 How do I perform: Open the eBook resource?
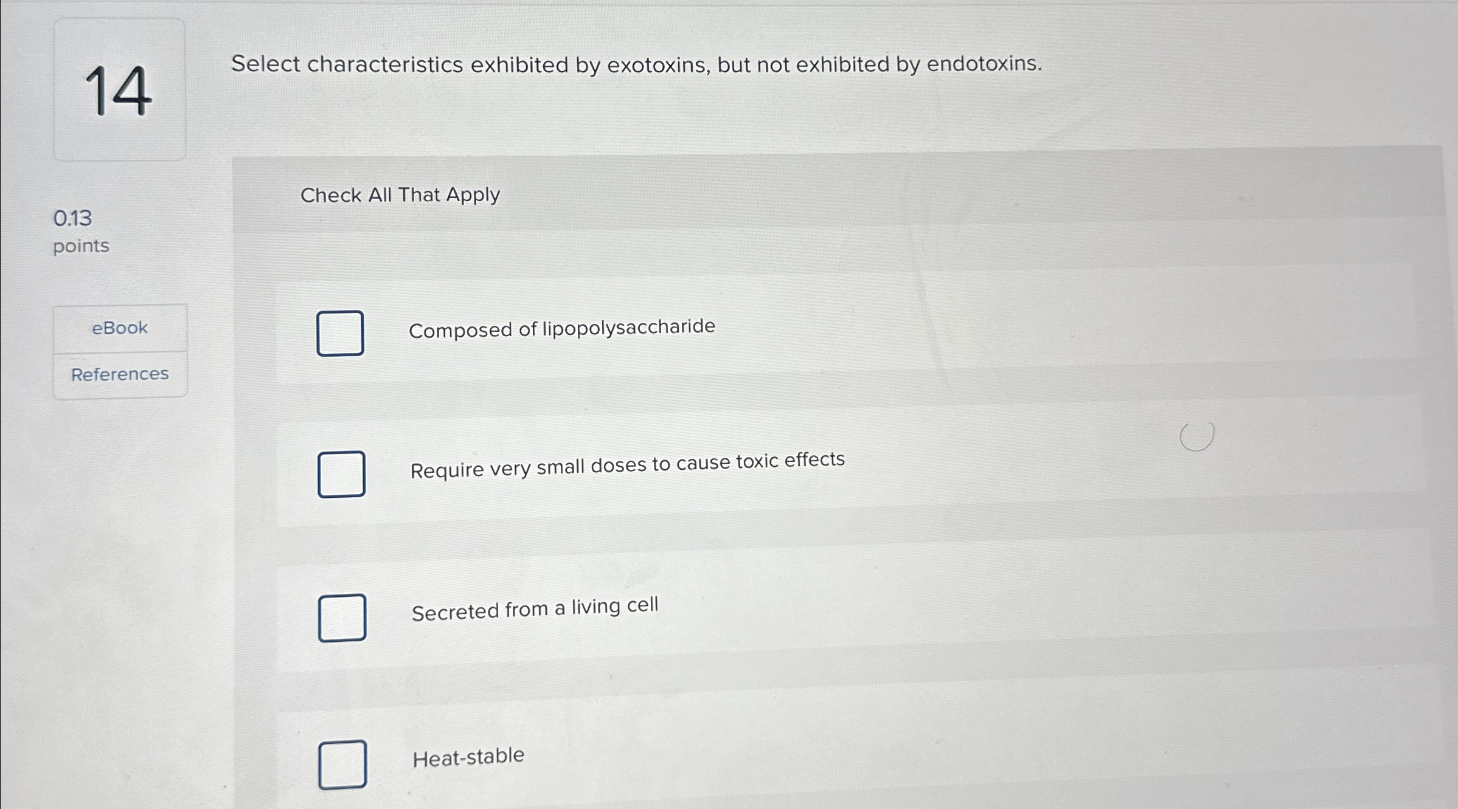click(x=119, y=328)
